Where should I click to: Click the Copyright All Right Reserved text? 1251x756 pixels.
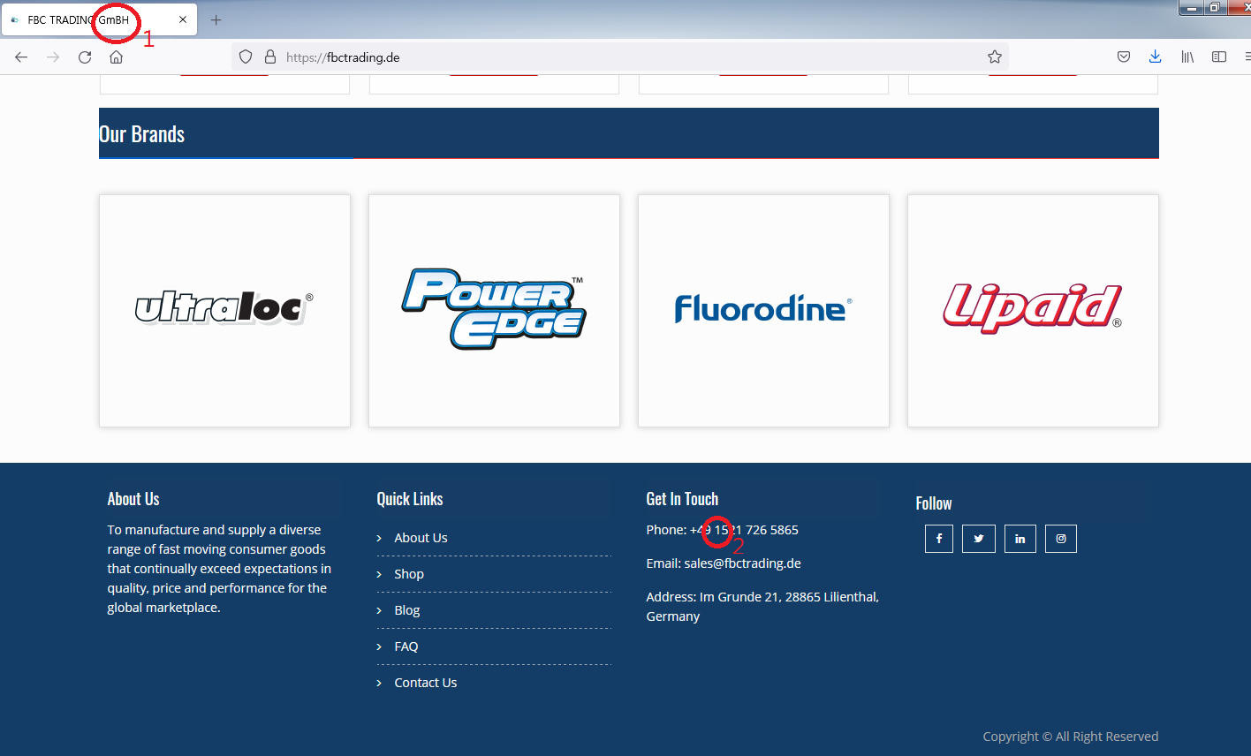click(x=1071, y=737)
